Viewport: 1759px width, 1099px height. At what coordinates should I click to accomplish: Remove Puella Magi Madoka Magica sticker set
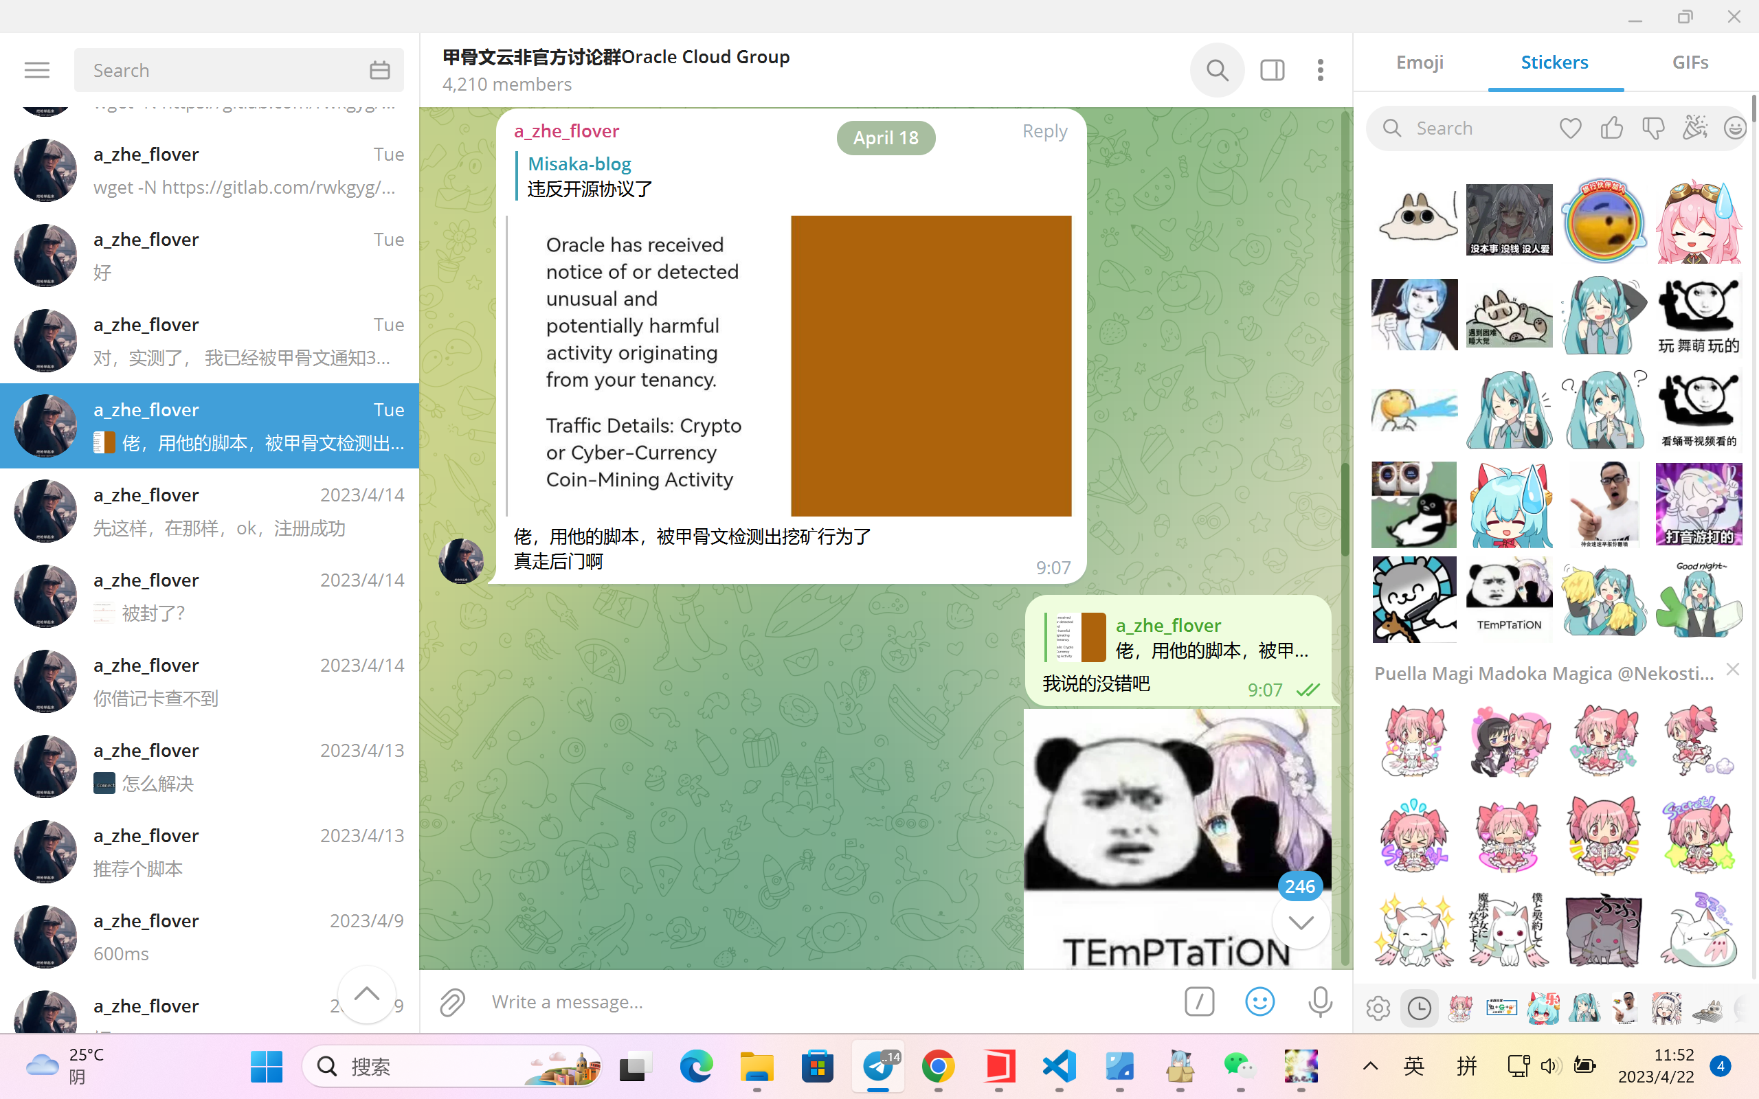coord(1733,670)
